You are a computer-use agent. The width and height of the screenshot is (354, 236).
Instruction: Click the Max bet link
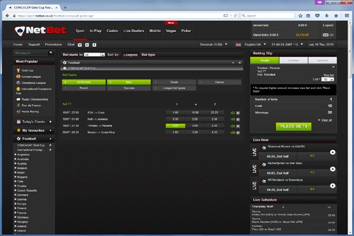tap(329, 75)
